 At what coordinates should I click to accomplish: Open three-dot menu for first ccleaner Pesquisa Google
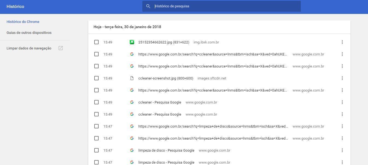342,102
